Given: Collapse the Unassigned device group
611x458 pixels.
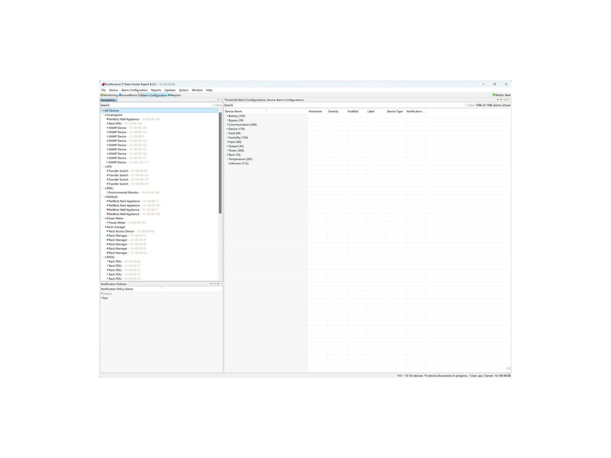Looking at the screenshot, I should coord(103,115).
